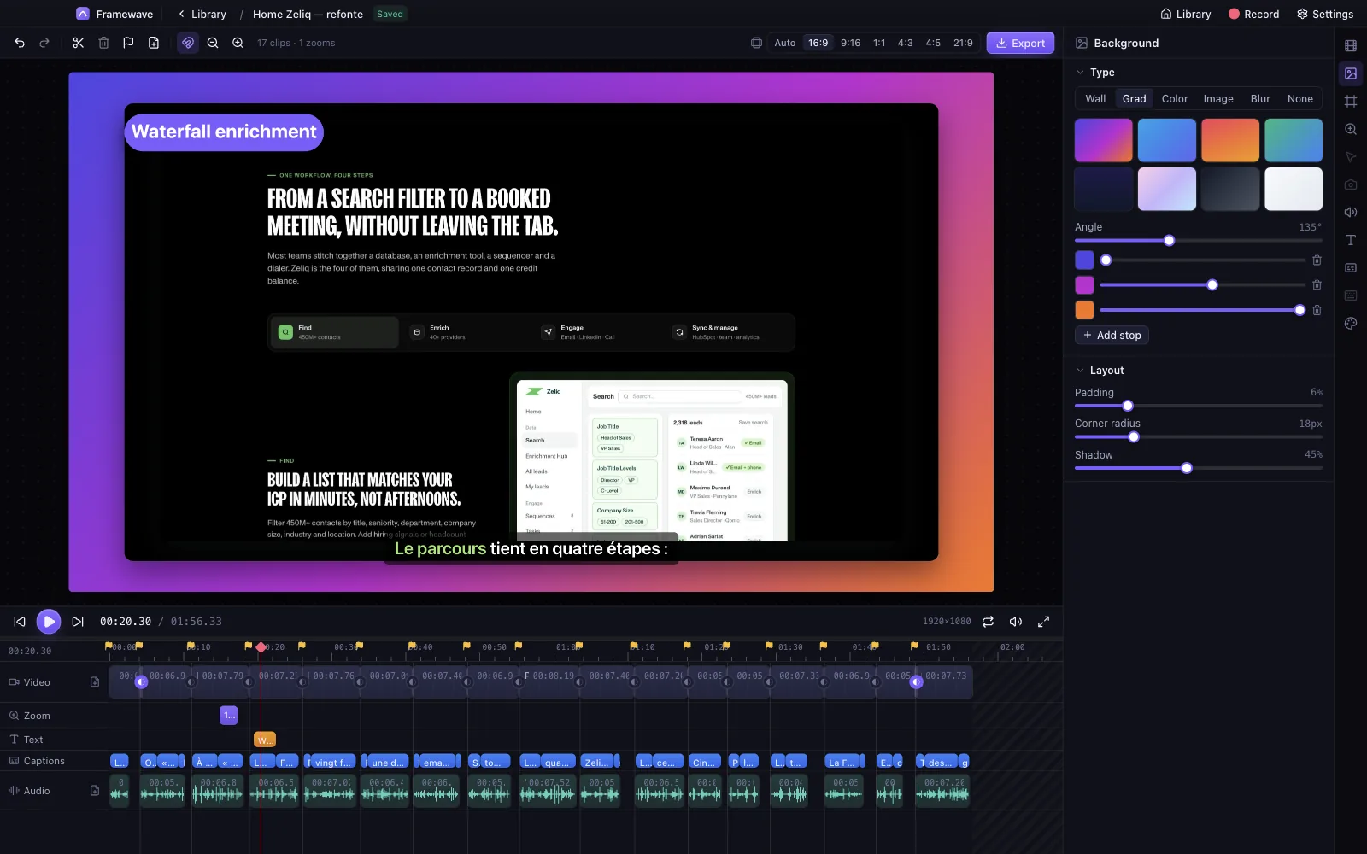Toggle preview volume mute
1367x854 pixels.
coord(1016,622)
